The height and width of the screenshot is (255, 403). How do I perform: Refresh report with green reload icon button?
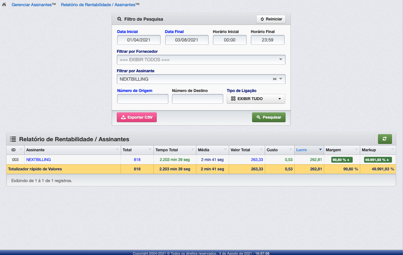tap(385, 139)
